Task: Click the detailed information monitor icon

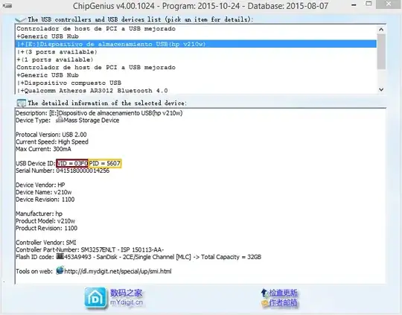Action: click(x=21, y=103)
